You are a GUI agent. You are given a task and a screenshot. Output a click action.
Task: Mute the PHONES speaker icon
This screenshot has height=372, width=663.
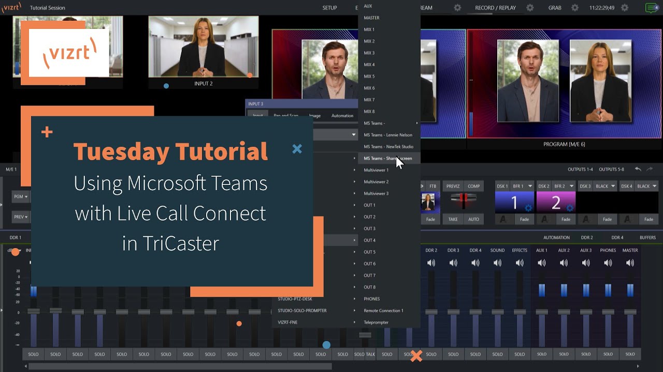(608, 263)
